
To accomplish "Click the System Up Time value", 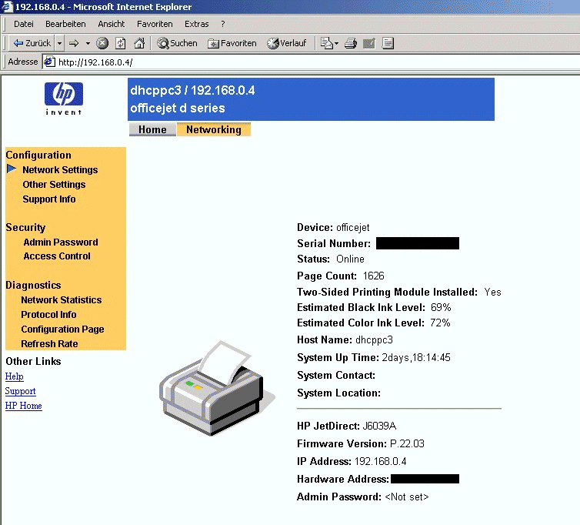I will coord(416,358).
